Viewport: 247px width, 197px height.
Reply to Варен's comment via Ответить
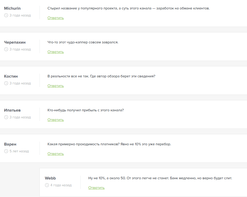(55, 154)
